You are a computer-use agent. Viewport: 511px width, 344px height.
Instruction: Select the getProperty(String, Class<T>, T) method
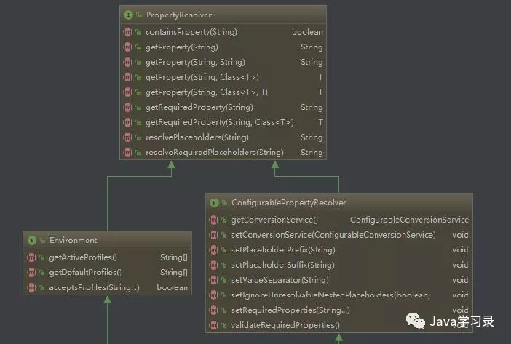pyautogui.click(x=207, y=92)
